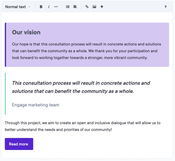Toggle bold formatting in the toolbar
The image size is (175, 161).
coord(41,7)
